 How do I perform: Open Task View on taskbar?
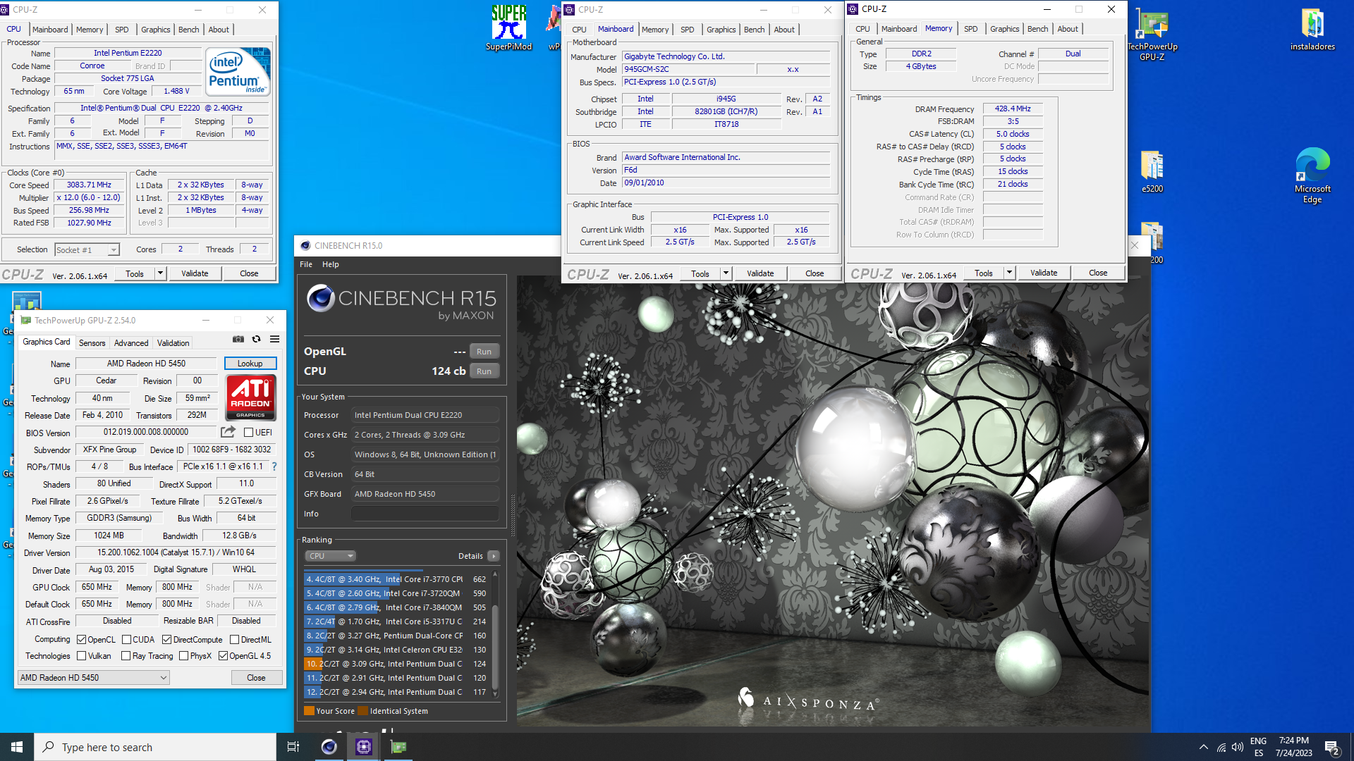coord(293,747)
